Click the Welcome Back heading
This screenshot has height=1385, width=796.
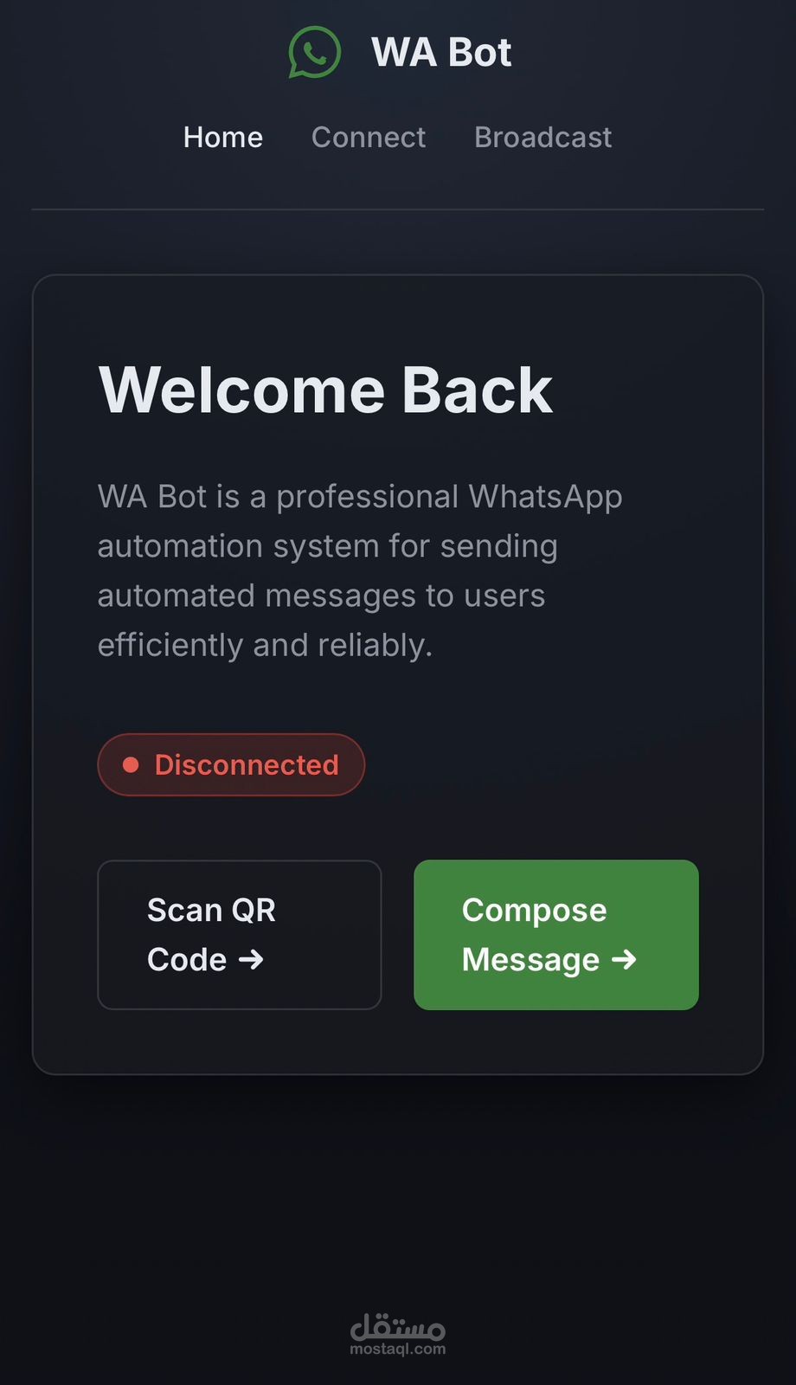325,390
